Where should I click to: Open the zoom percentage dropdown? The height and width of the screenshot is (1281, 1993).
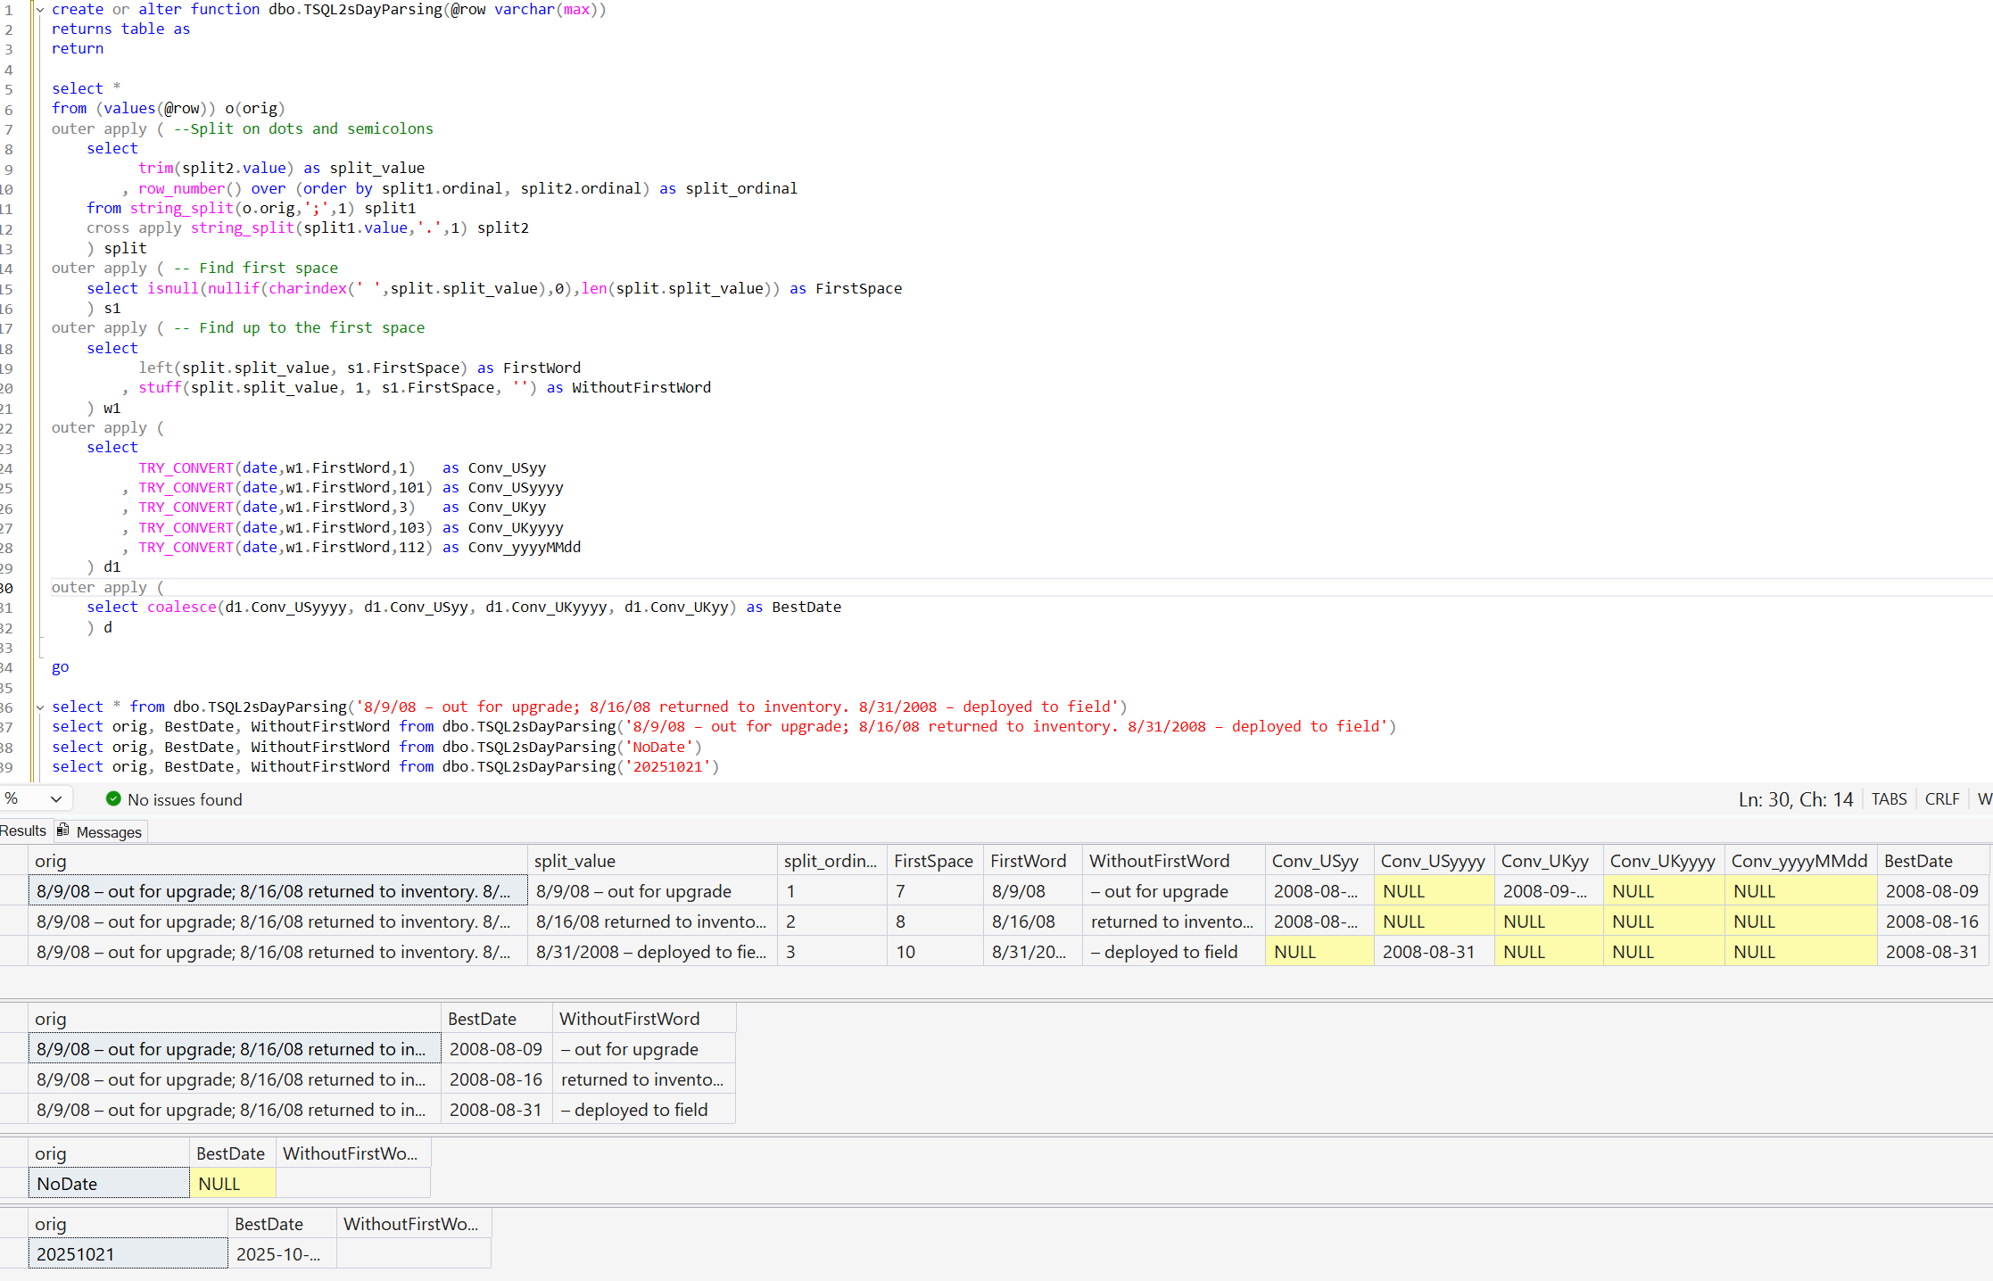(55, 799)
